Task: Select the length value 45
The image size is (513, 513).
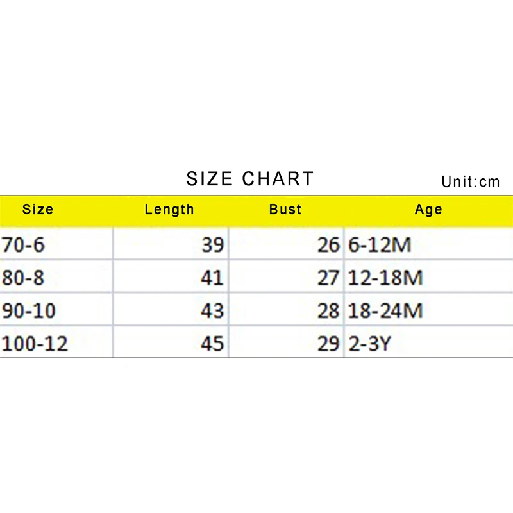Action: click(212, 344)
